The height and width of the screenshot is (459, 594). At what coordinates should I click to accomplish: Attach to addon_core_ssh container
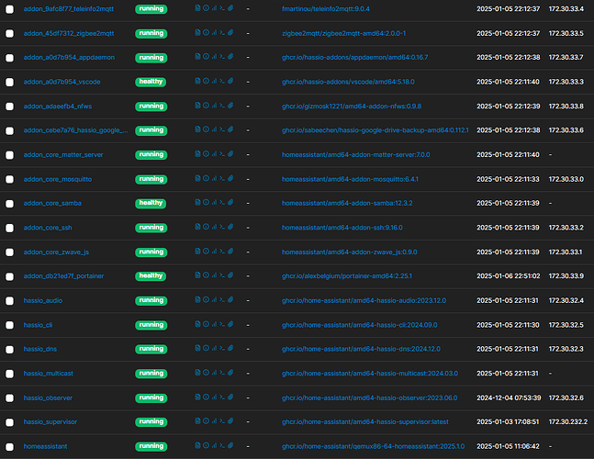pos(230,227)
